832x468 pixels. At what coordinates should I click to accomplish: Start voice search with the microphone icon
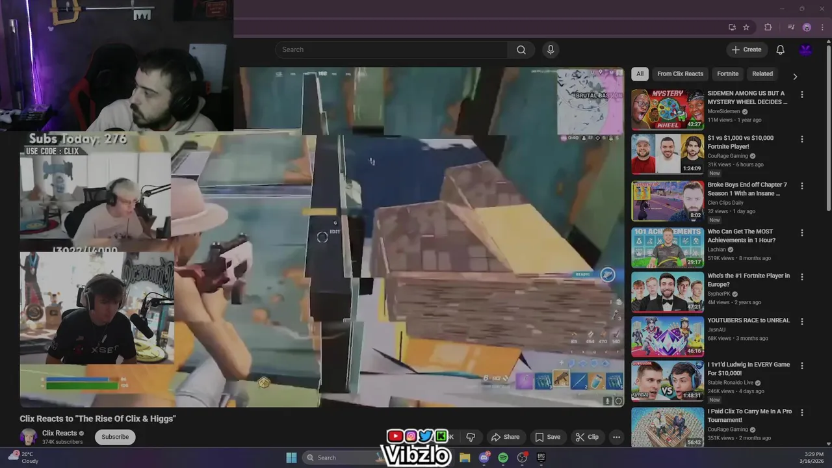coord(551,49)
